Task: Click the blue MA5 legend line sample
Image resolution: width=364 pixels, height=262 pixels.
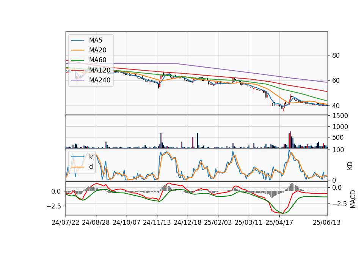Action: click(x=77, y=41)
